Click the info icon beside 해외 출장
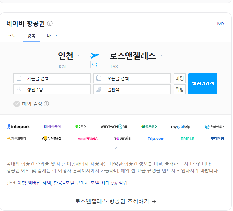This screenshot has width=233, height=211. click(46, 104)
